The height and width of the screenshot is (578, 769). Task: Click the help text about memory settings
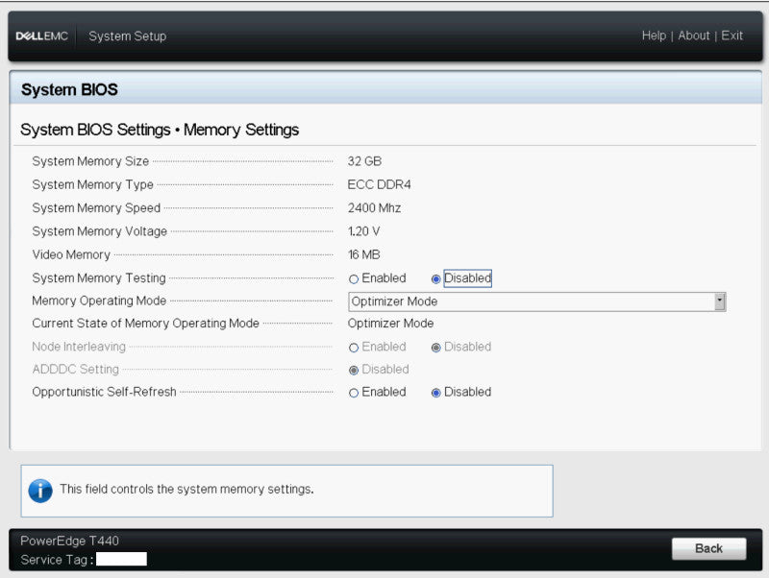pyautogui.click(x=186, y=490)
